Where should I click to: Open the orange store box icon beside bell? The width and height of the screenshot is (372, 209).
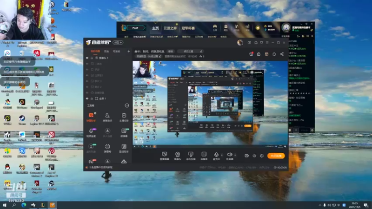pyautogui.click(x=266, y=54)
